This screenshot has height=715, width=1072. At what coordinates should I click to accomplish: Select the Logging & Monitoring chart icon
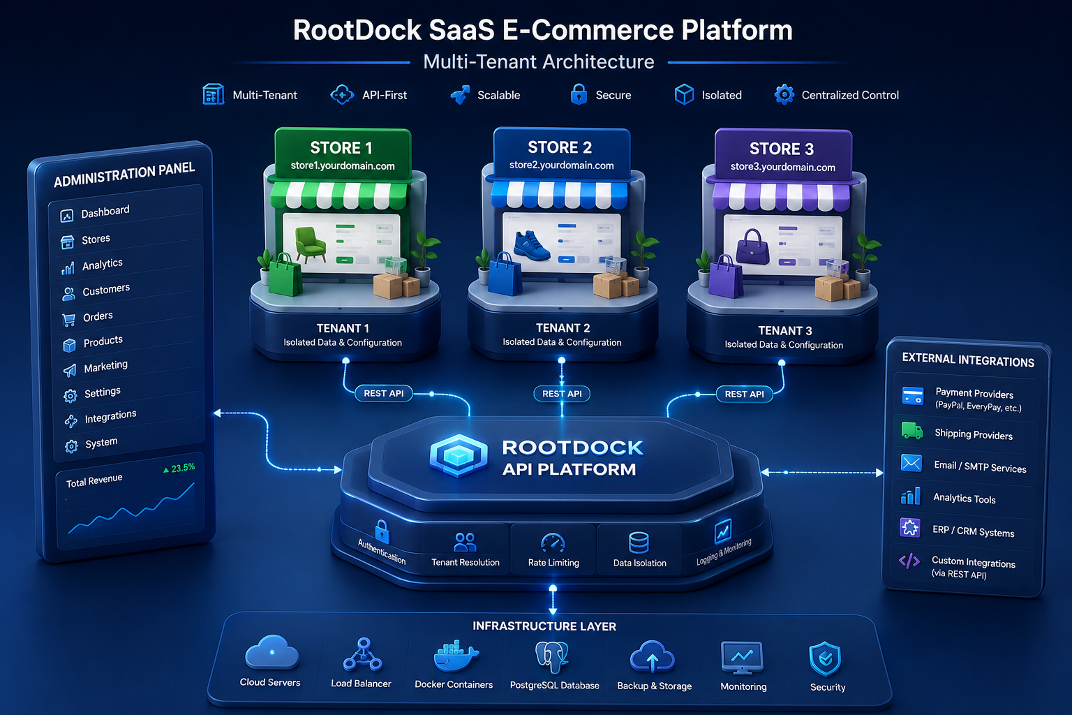pos(723,531)
